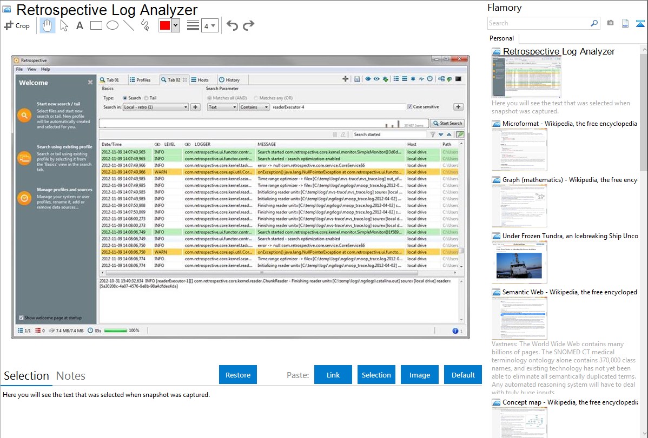Open the Search in Local - retro dropdown

point(155,107)
